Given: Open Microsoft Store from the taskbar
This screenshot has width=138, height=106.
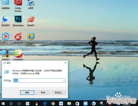Looking at the screenshot, I should tap(77, 103).
